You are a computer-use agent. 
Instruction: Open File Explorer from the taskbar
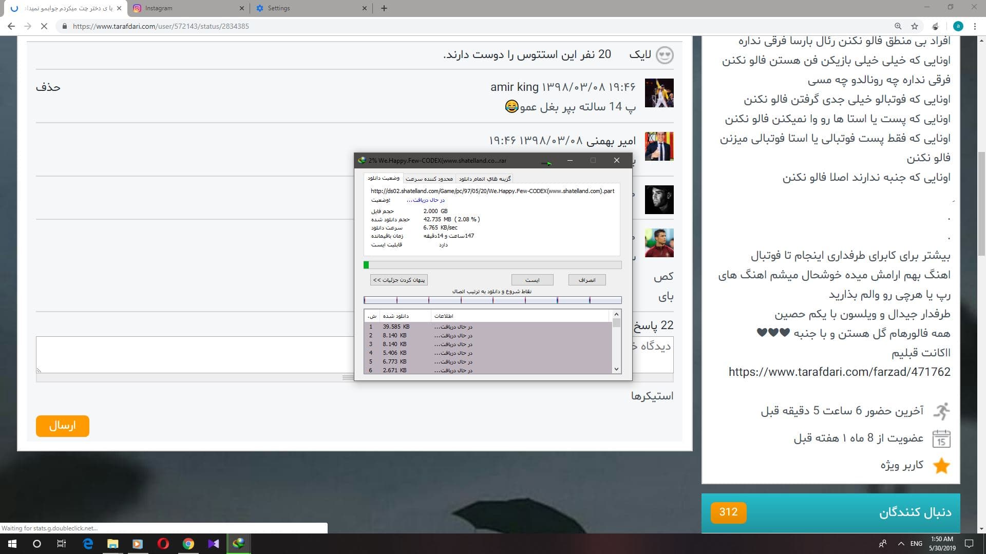(113, 544)
